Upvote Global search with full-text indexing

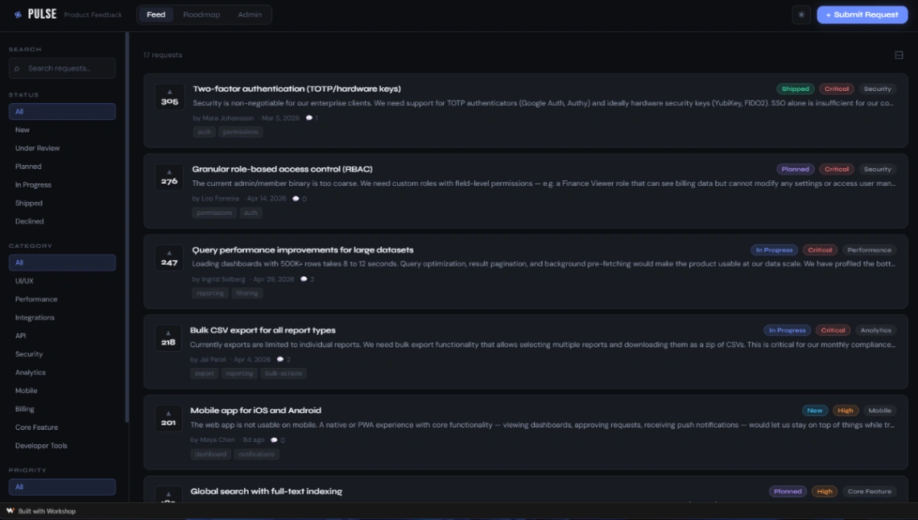click(x=168, y=497)
